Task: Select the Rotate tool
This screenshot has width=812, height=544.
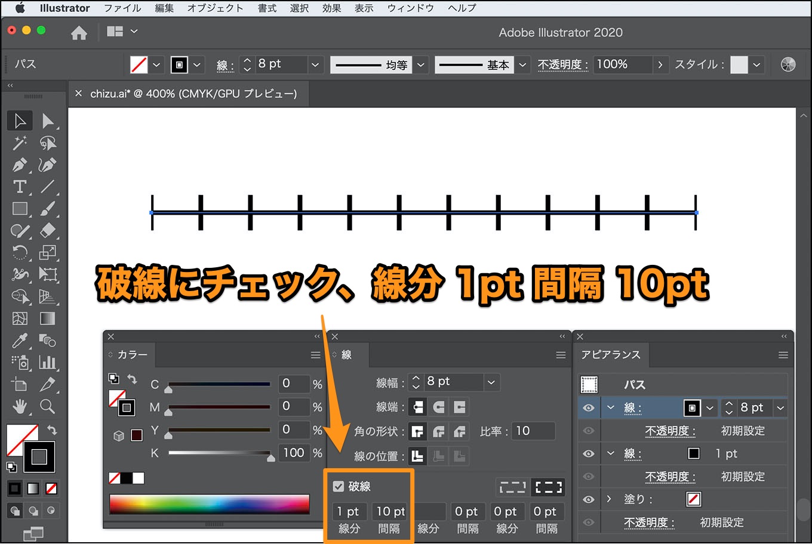Action: click(x=20, y=252)
